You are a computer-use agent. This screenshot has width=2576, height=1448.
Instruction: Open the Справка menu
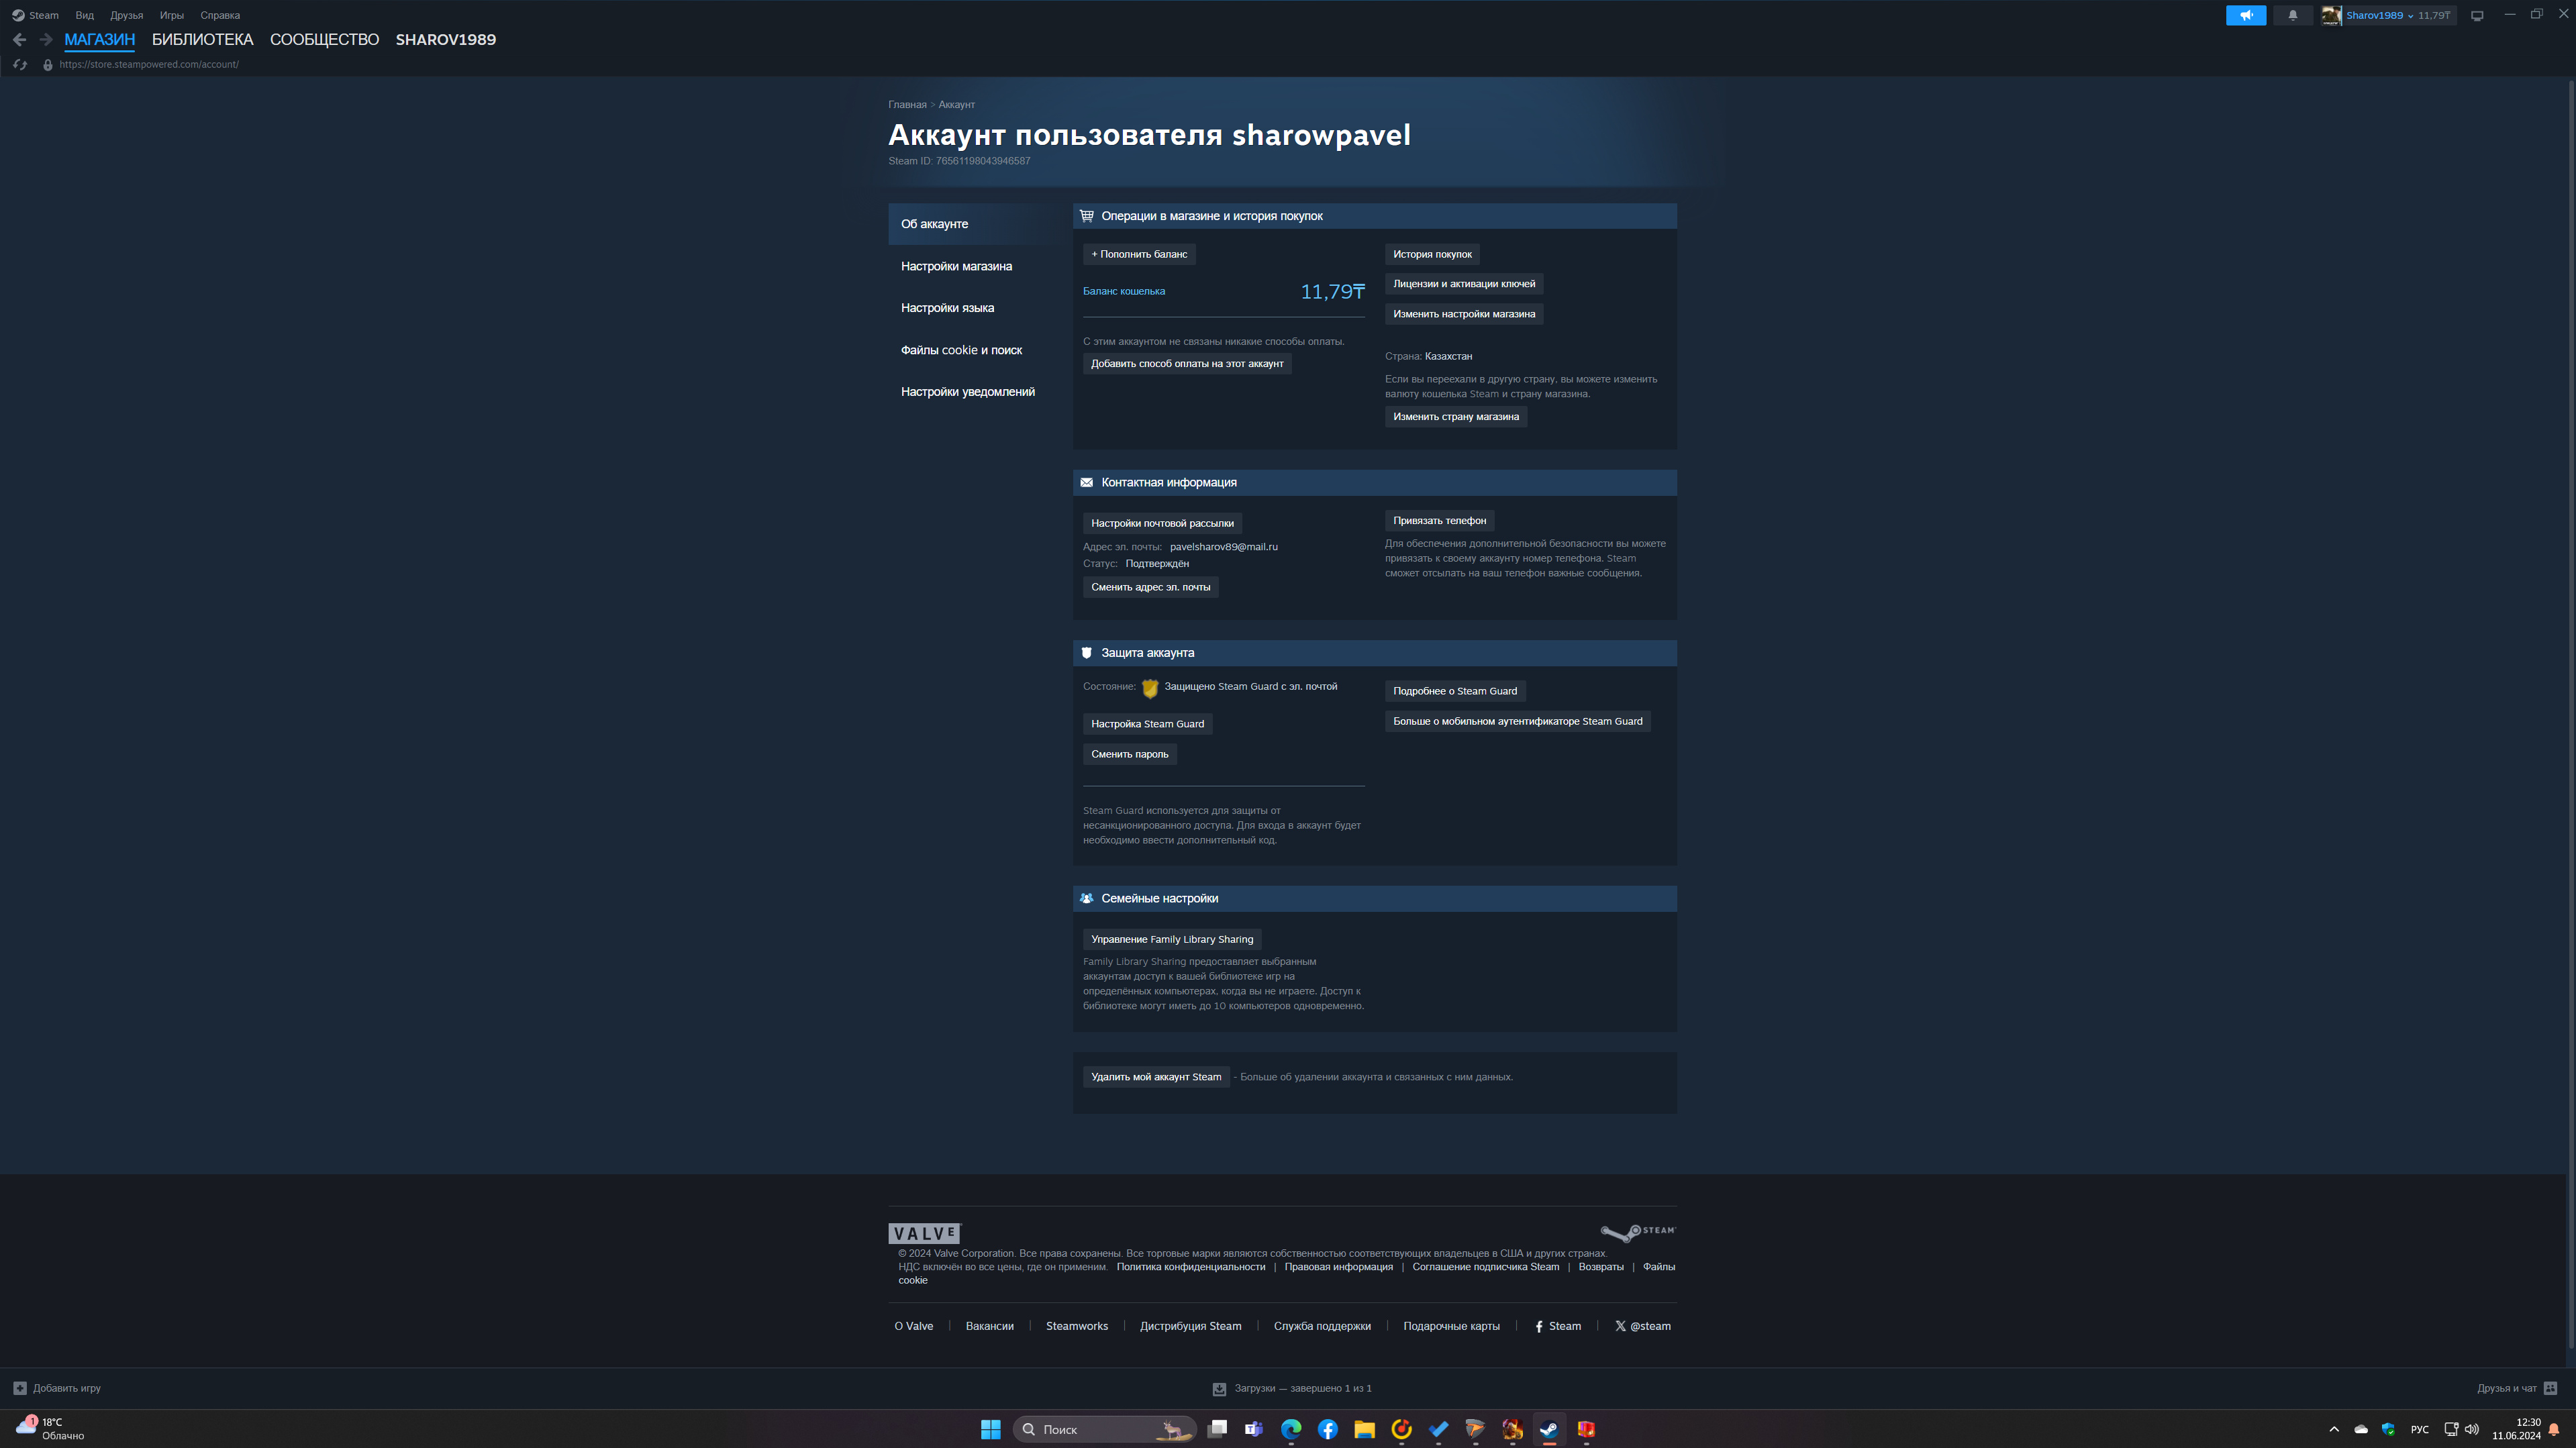pos(220,15)
